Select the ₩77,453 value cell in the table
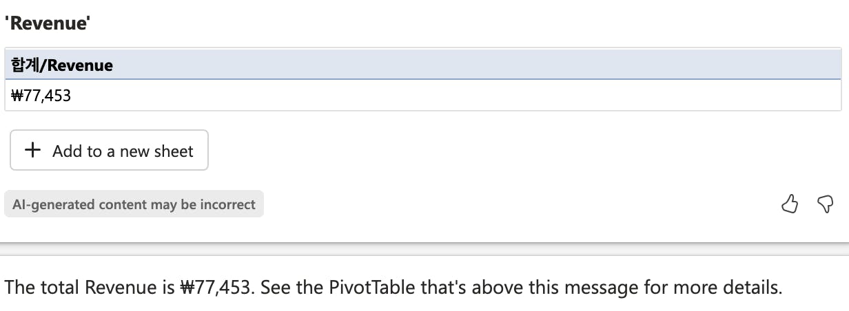The width and height of the screenshot is (849, 311). [41, 96]
